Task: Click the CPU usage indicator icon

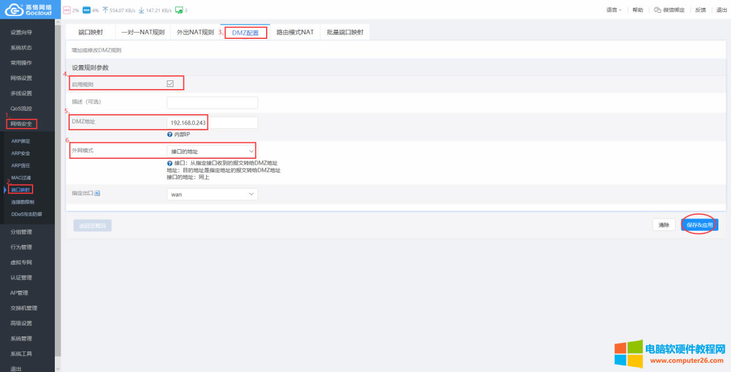Action: (67, 10)
